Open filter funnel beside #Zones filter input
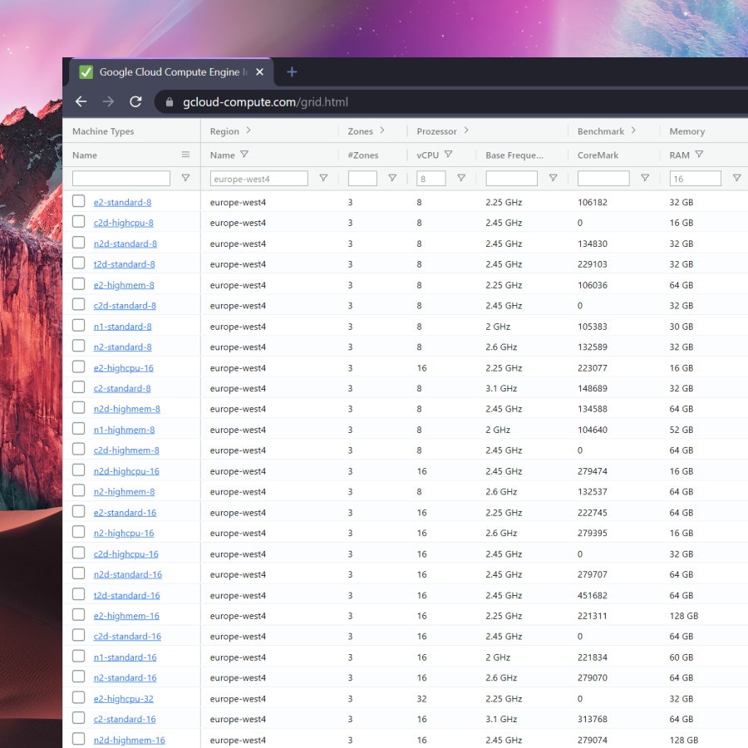This screenshot has height=748, width=748. pyautogui.click(x=392, y=178)
